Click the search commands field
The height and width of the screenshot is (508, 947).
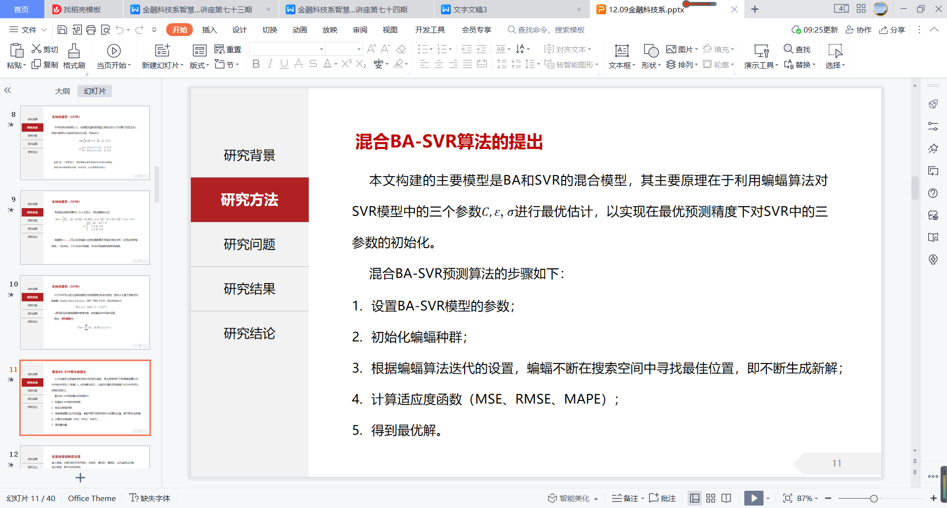point(546,30)
